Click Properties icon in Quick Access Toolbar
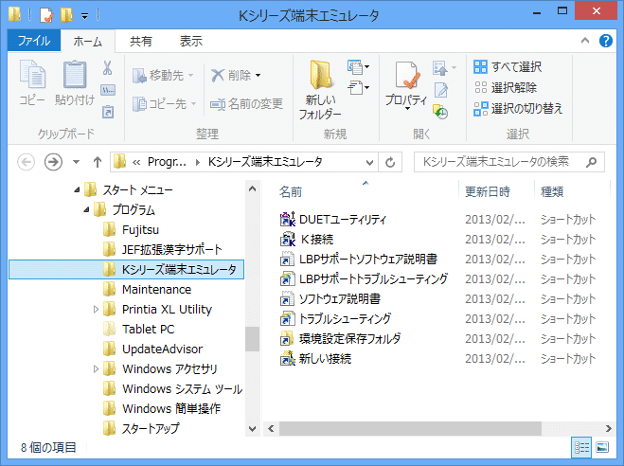The image size is (624, 466). tap(46, 15)
